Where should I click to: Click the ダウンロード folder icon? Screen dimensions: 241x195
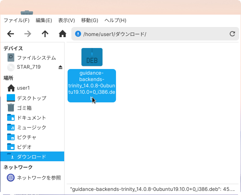pos(11,156)
